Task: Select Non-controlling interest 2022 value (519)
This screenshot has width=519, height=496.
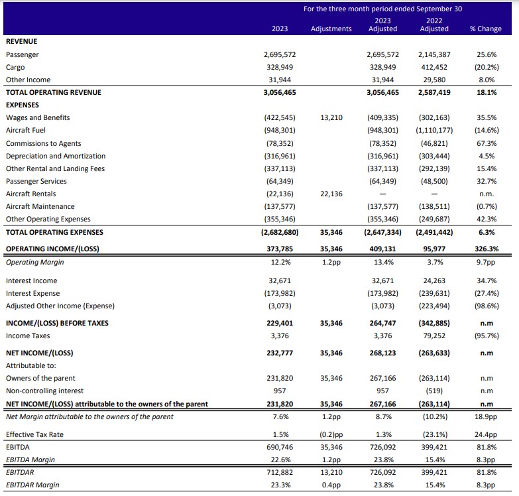Action: (x=434, y=391)
